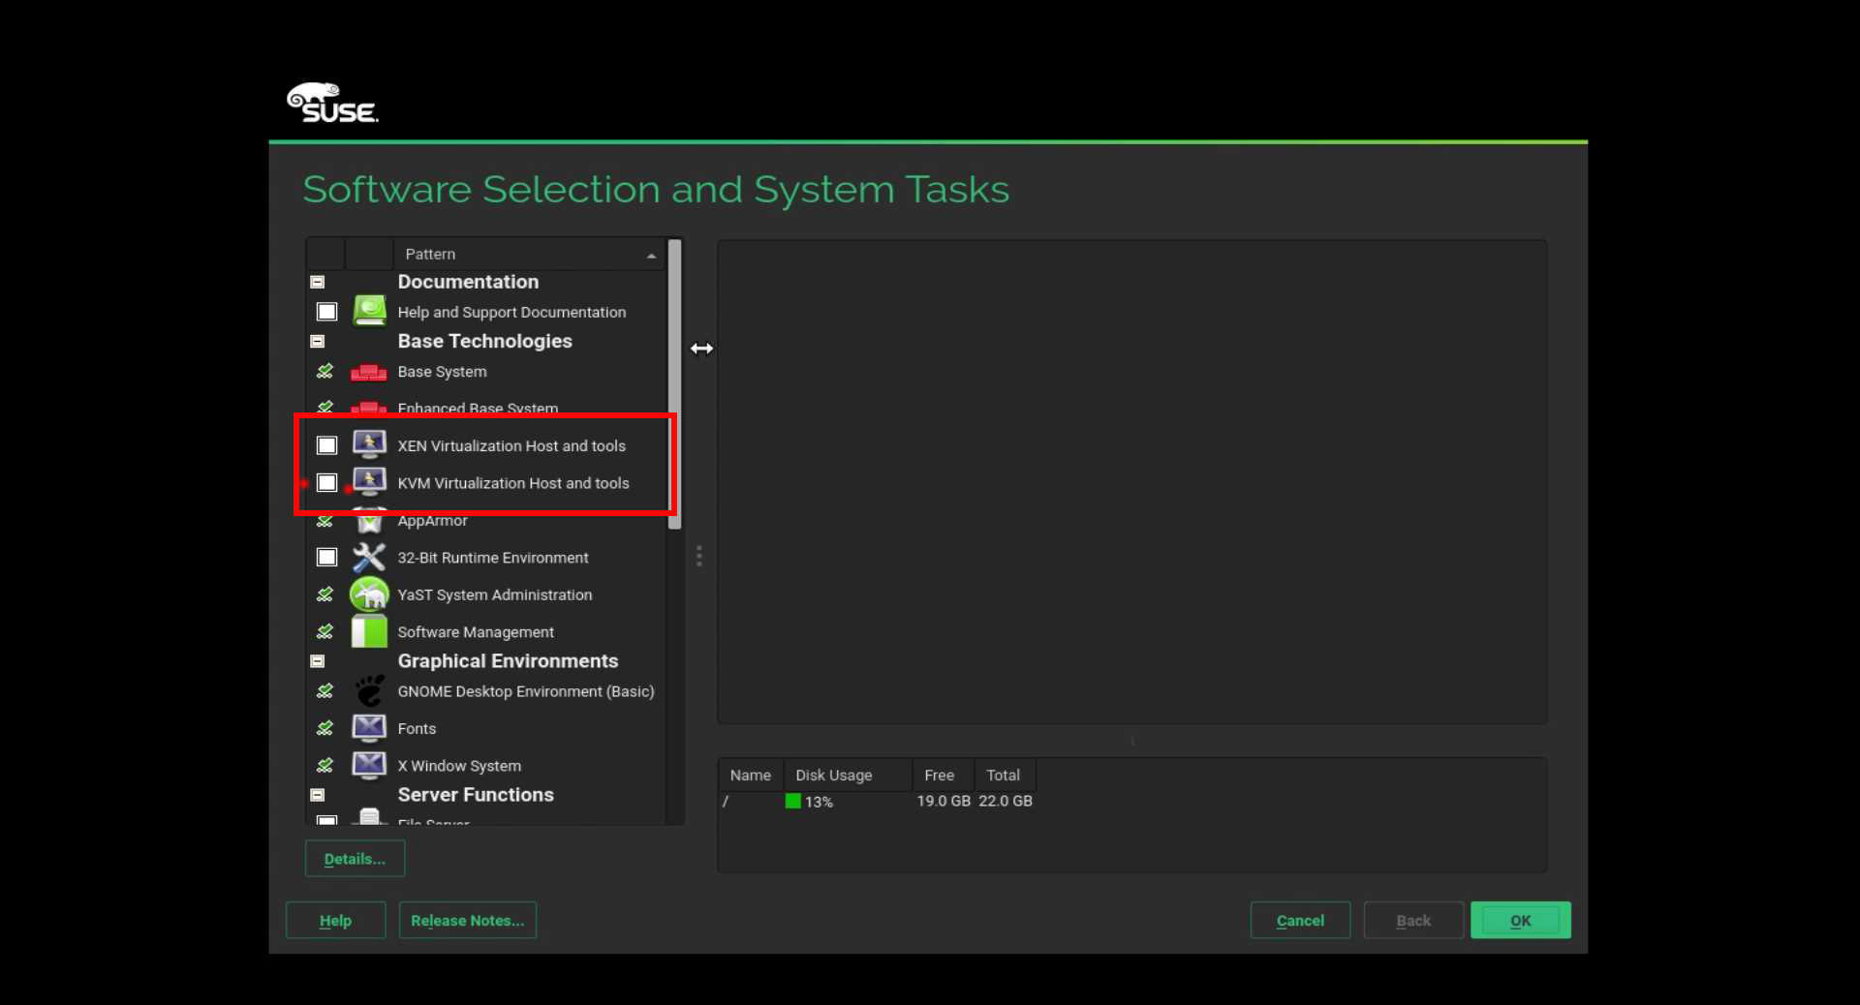The width and height of the screenshot is (1860, 1005).
Task: Sort by the Pattern column header
Action: pyautogui.click(x=530, y=254)
